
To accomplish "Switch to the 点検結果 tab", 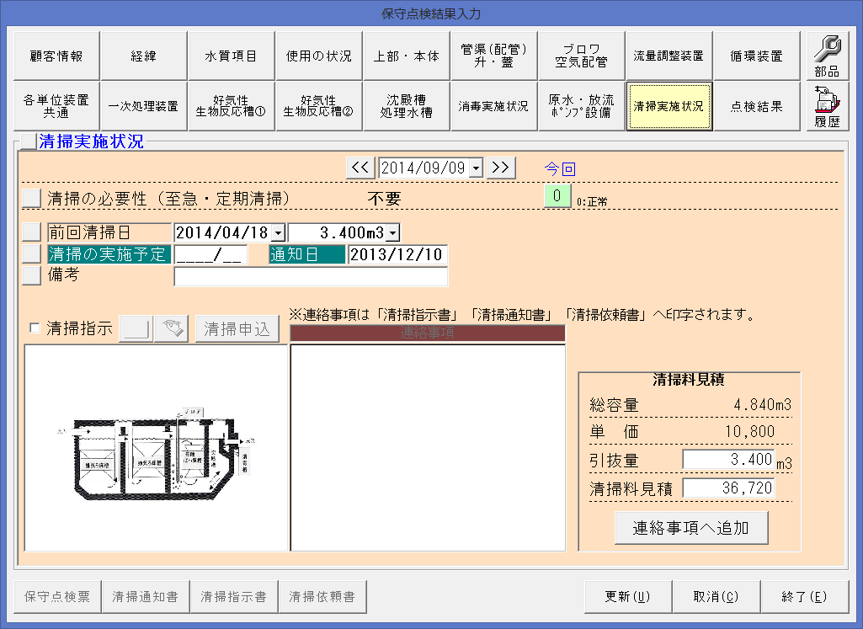I will [x=756, y=107].
